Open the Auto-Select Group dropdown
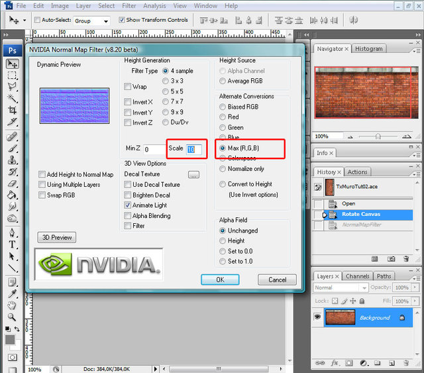This screenshot has width=424, height=373. [92, 21]
